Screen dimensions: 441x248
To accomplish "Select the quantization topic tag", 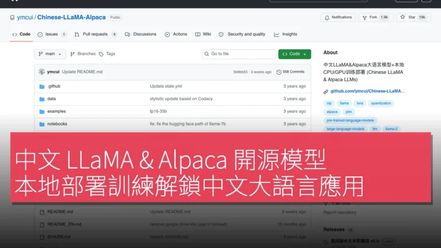I will coord(381,103).
